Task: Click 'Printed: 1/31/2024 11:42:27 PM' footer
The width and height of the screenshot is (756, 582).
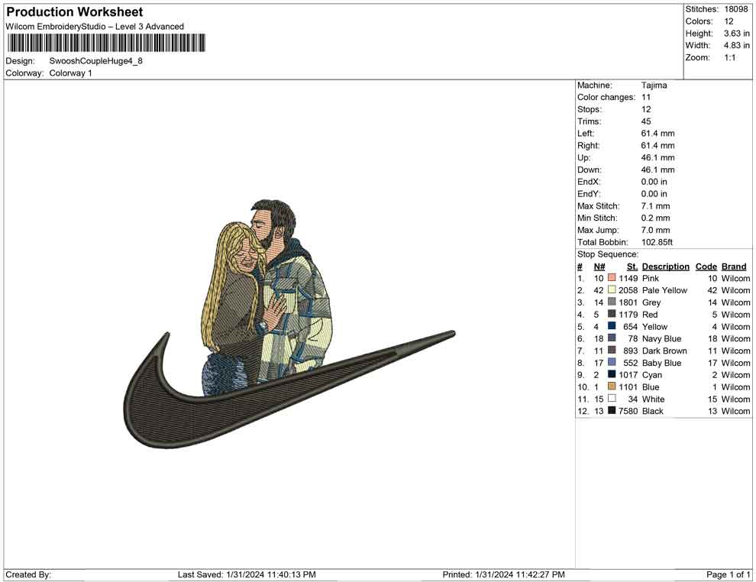Action: [x=503, y=574]
